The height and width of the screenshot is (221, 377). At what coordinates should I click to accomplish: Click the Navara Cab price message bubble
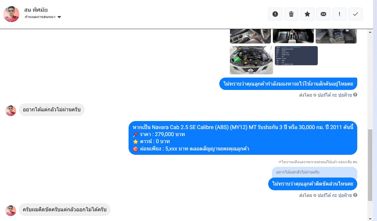point(243,138)
